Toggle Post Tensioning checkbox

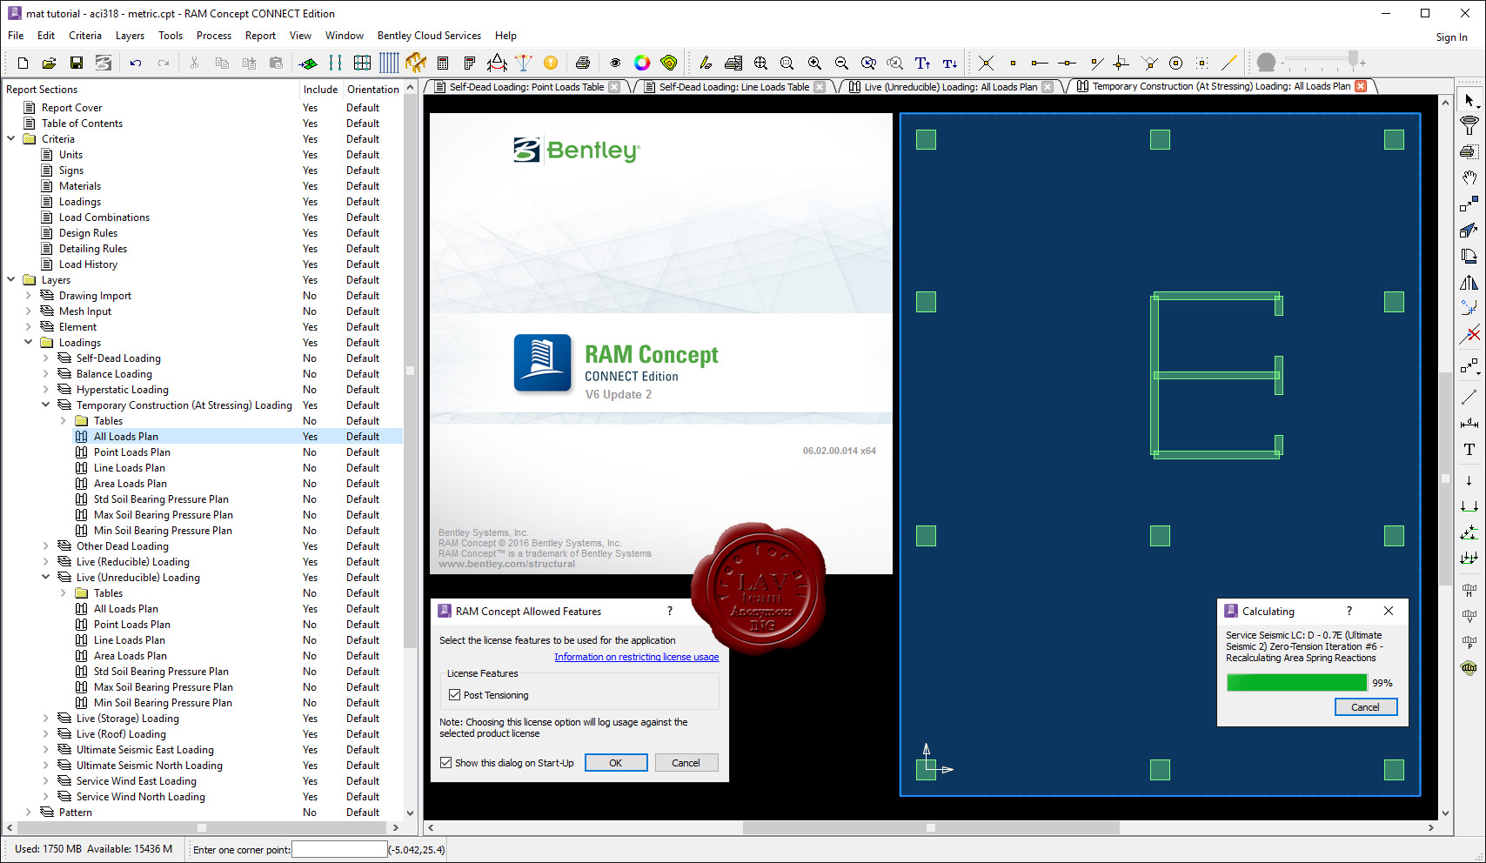tap(454, 695)
